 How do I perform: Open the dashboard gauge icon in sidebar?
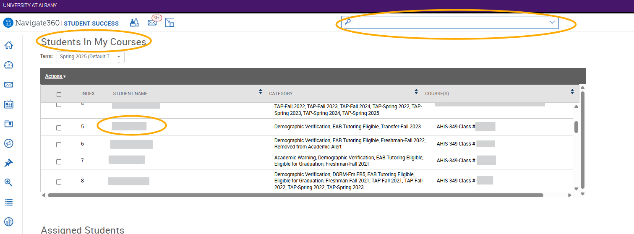8,65
